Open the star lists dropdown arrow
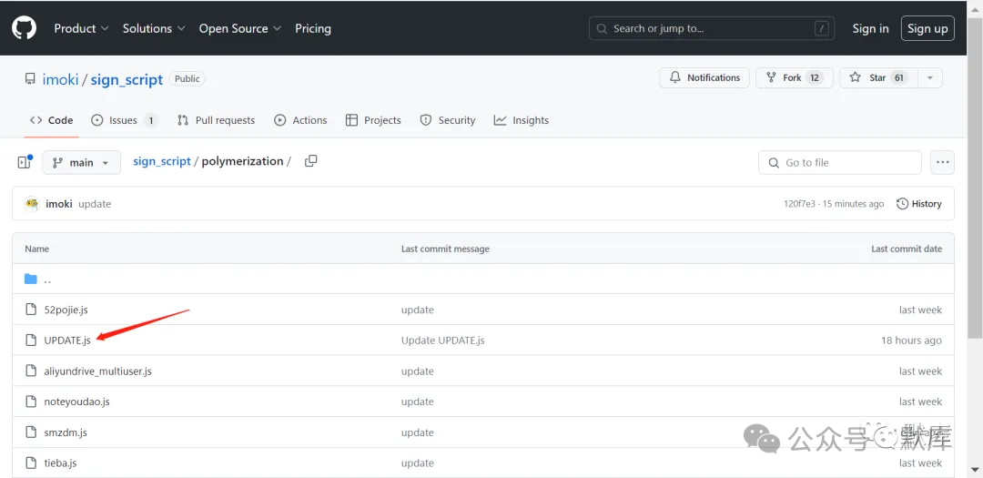 (x=930, y=77)
